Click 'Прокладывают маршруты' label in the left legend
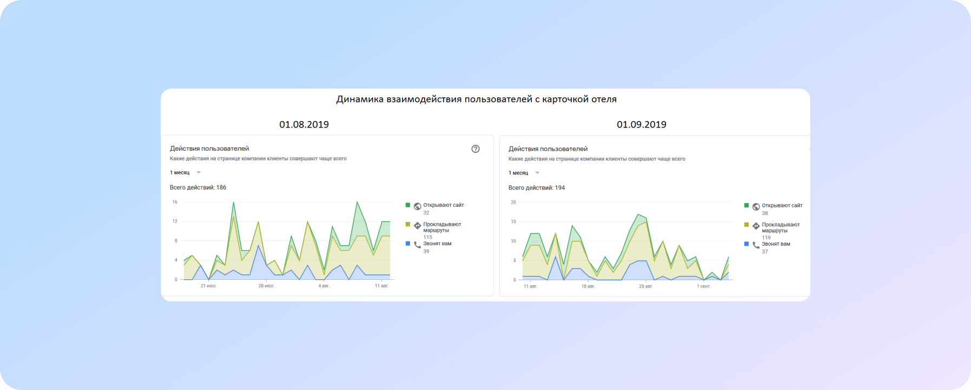 (442, 227)
